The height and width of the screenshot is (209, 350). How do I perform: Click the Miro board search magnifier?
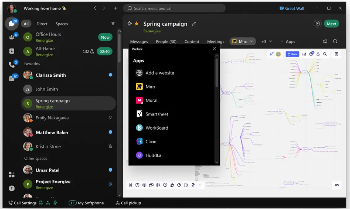(325, 54)
